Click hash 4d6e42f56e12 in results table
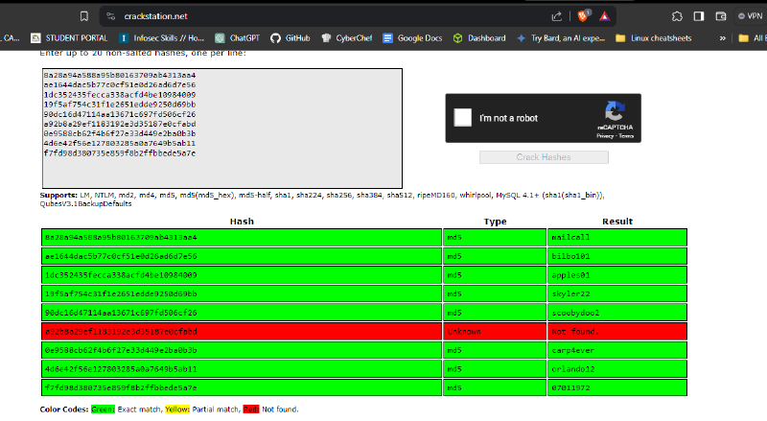 point(121,369)
